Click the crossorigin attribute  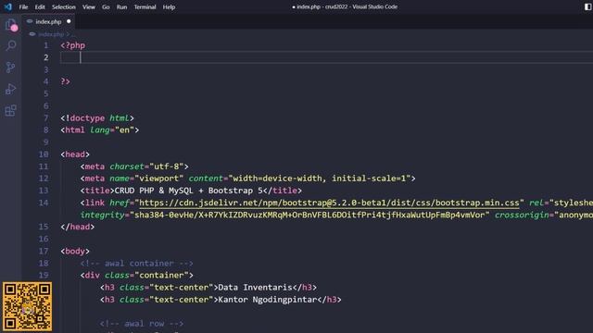pyautogui.click(x=522, y=215)
